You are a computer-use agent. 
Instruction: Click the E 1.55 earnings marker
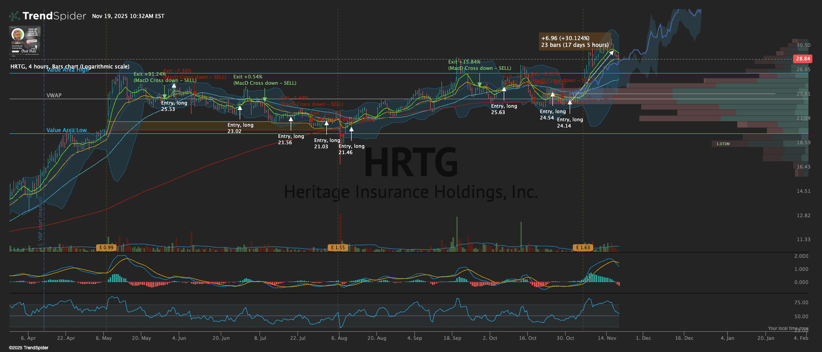click(x=338, y=247)
